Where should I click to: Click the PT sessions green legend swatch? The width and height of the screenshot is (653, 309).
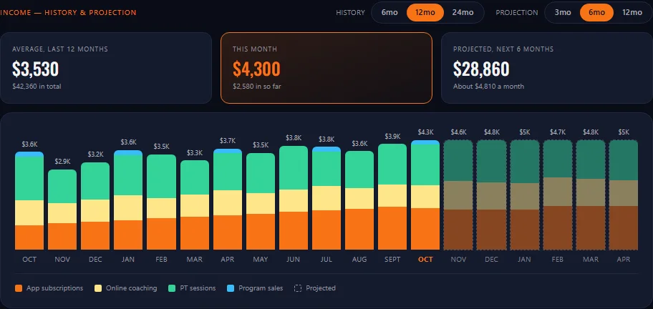coord(172,288)
